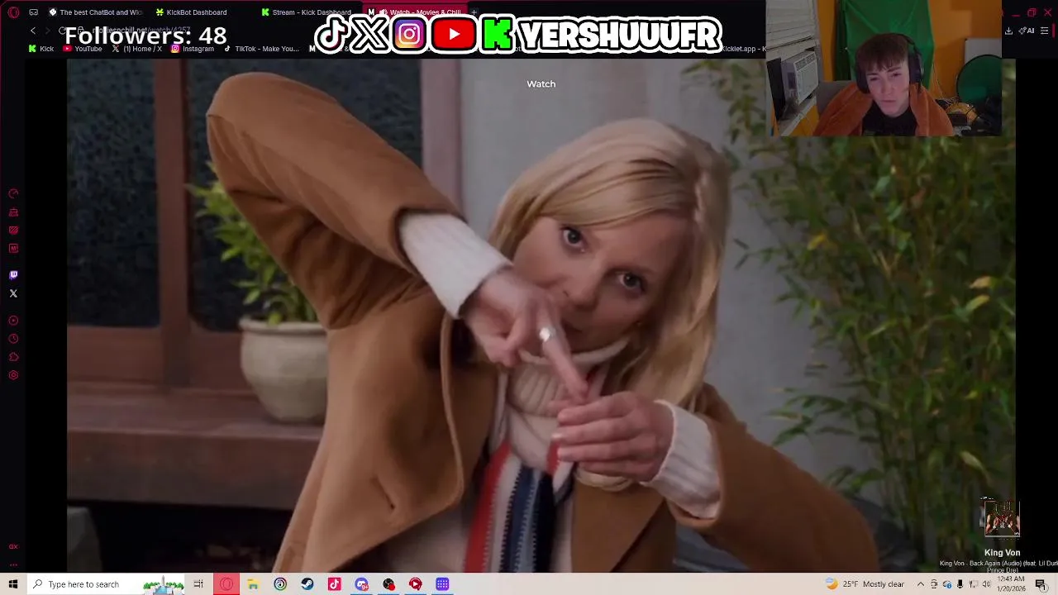Viewport: 1058px width, 595px height.
Task: Open the Opera GX main menu icon
Action: (x=13, y=12)
